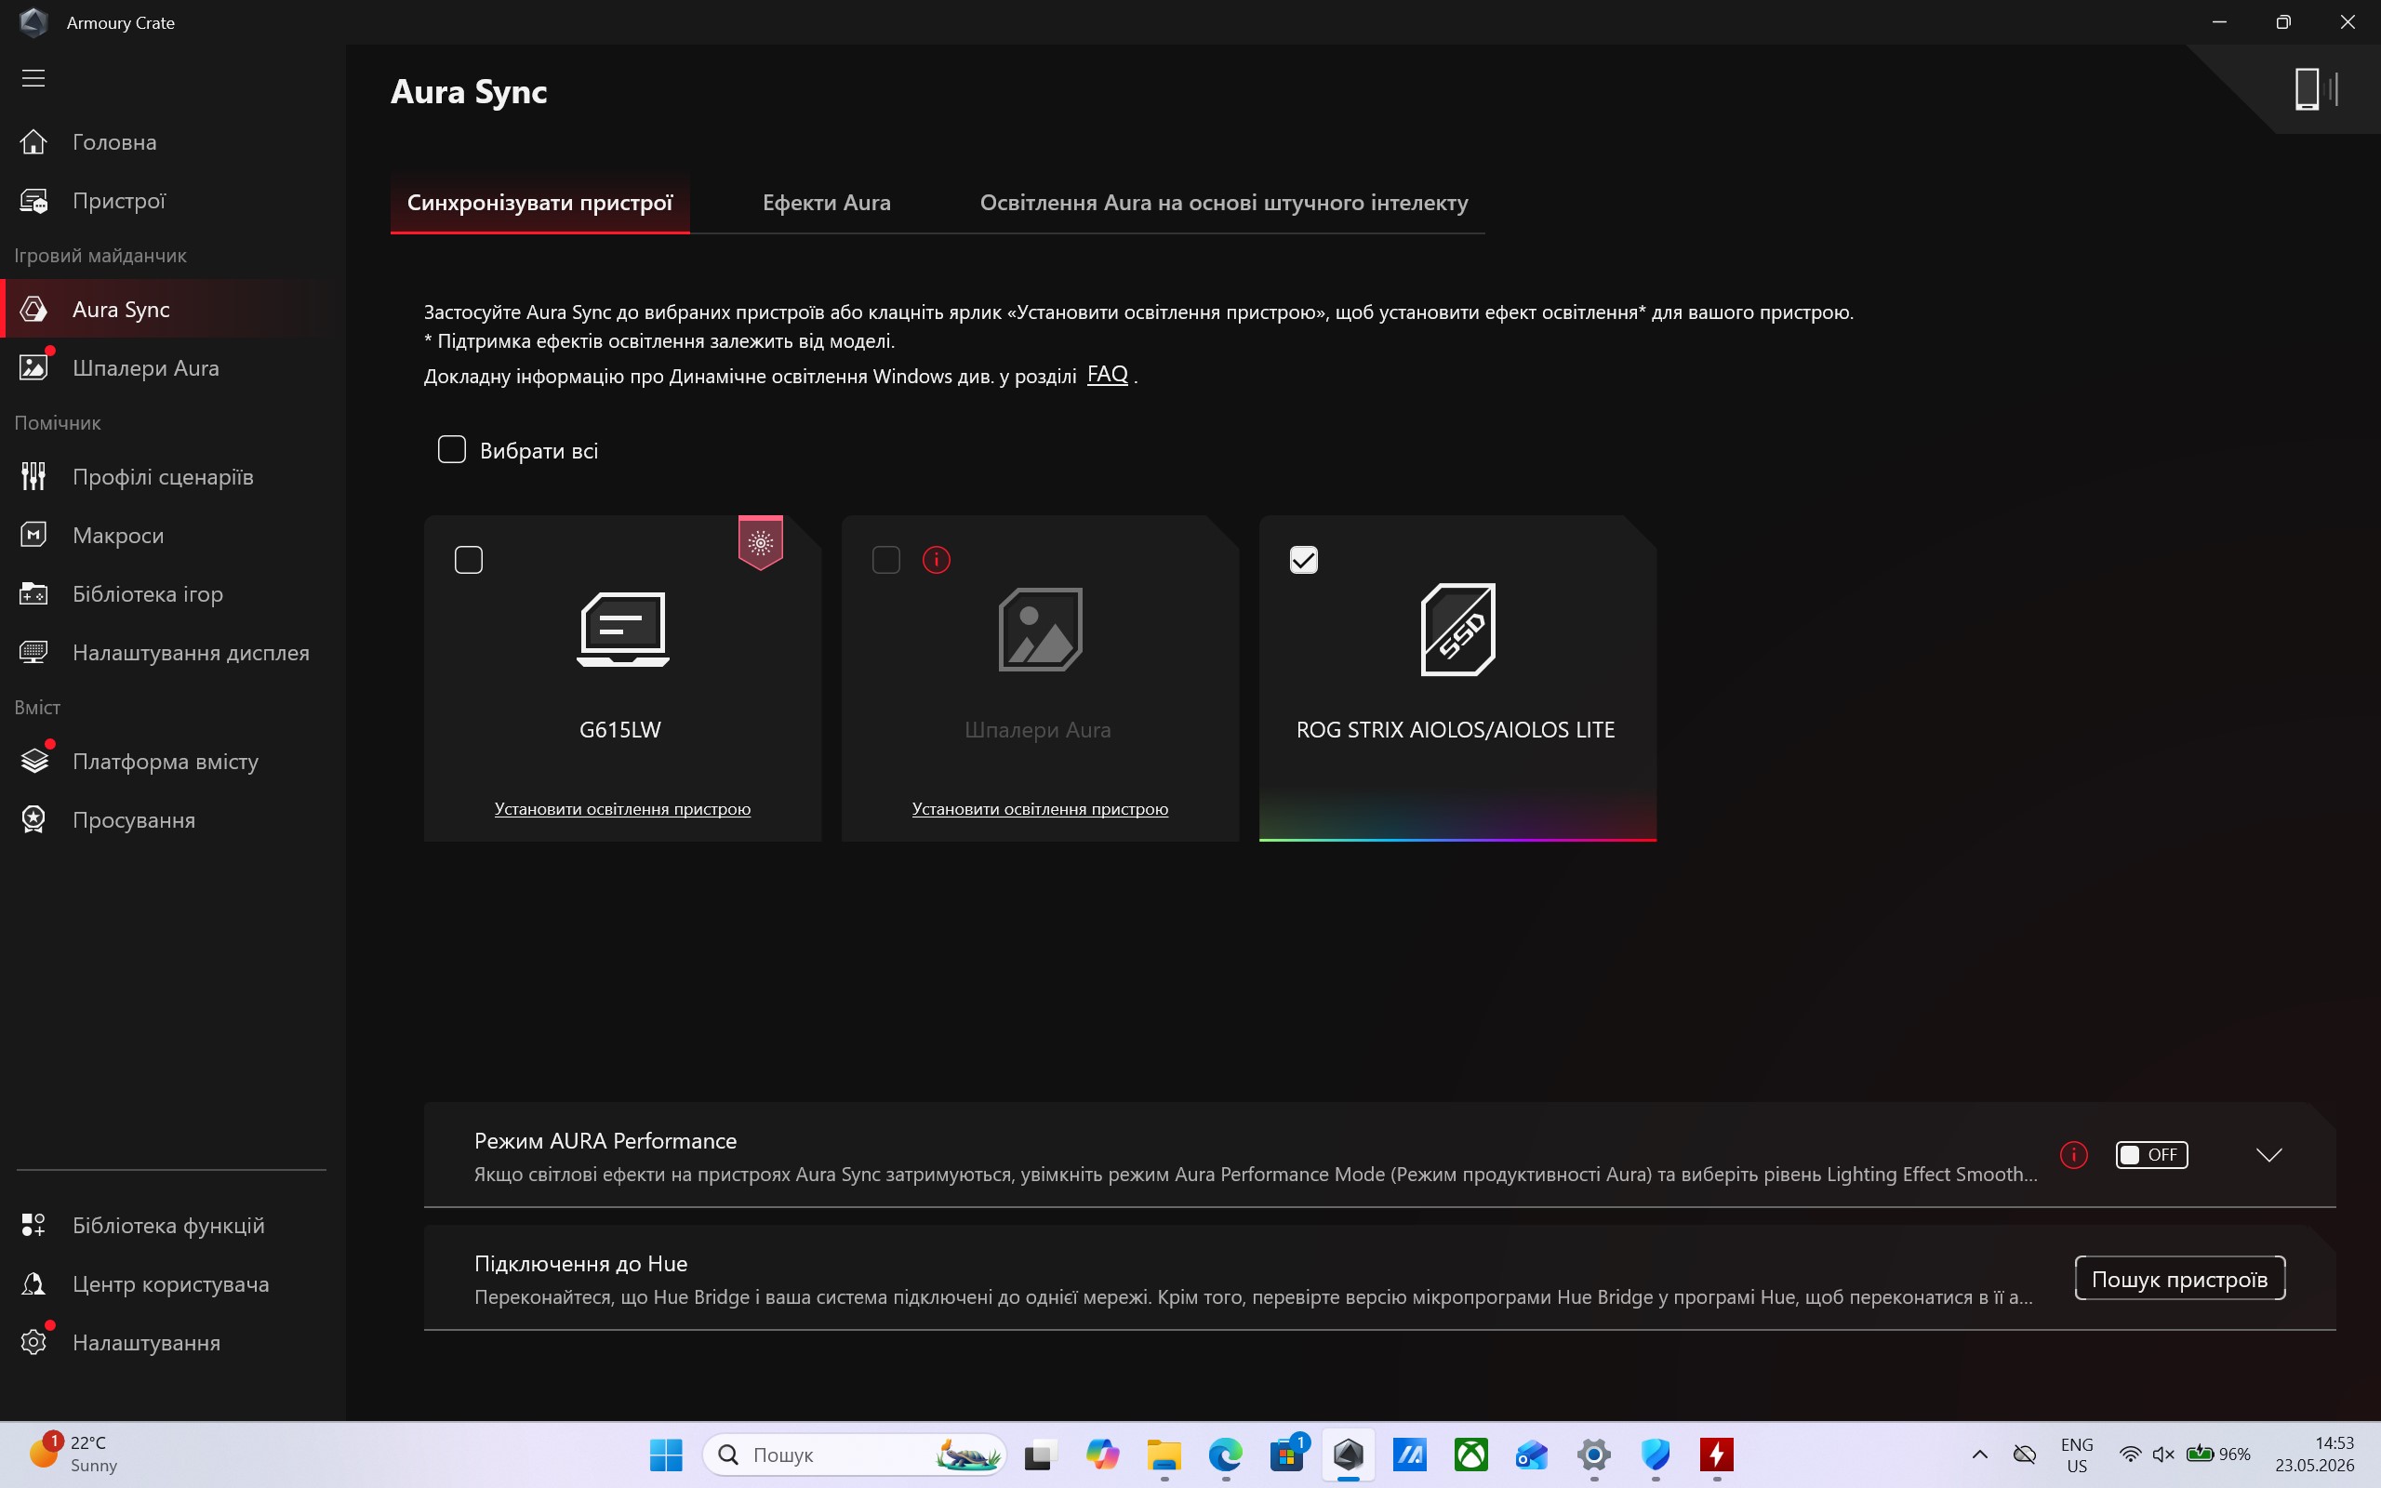Open ENG US language switcher

pyautogui.click(x=2076, y=1455)
